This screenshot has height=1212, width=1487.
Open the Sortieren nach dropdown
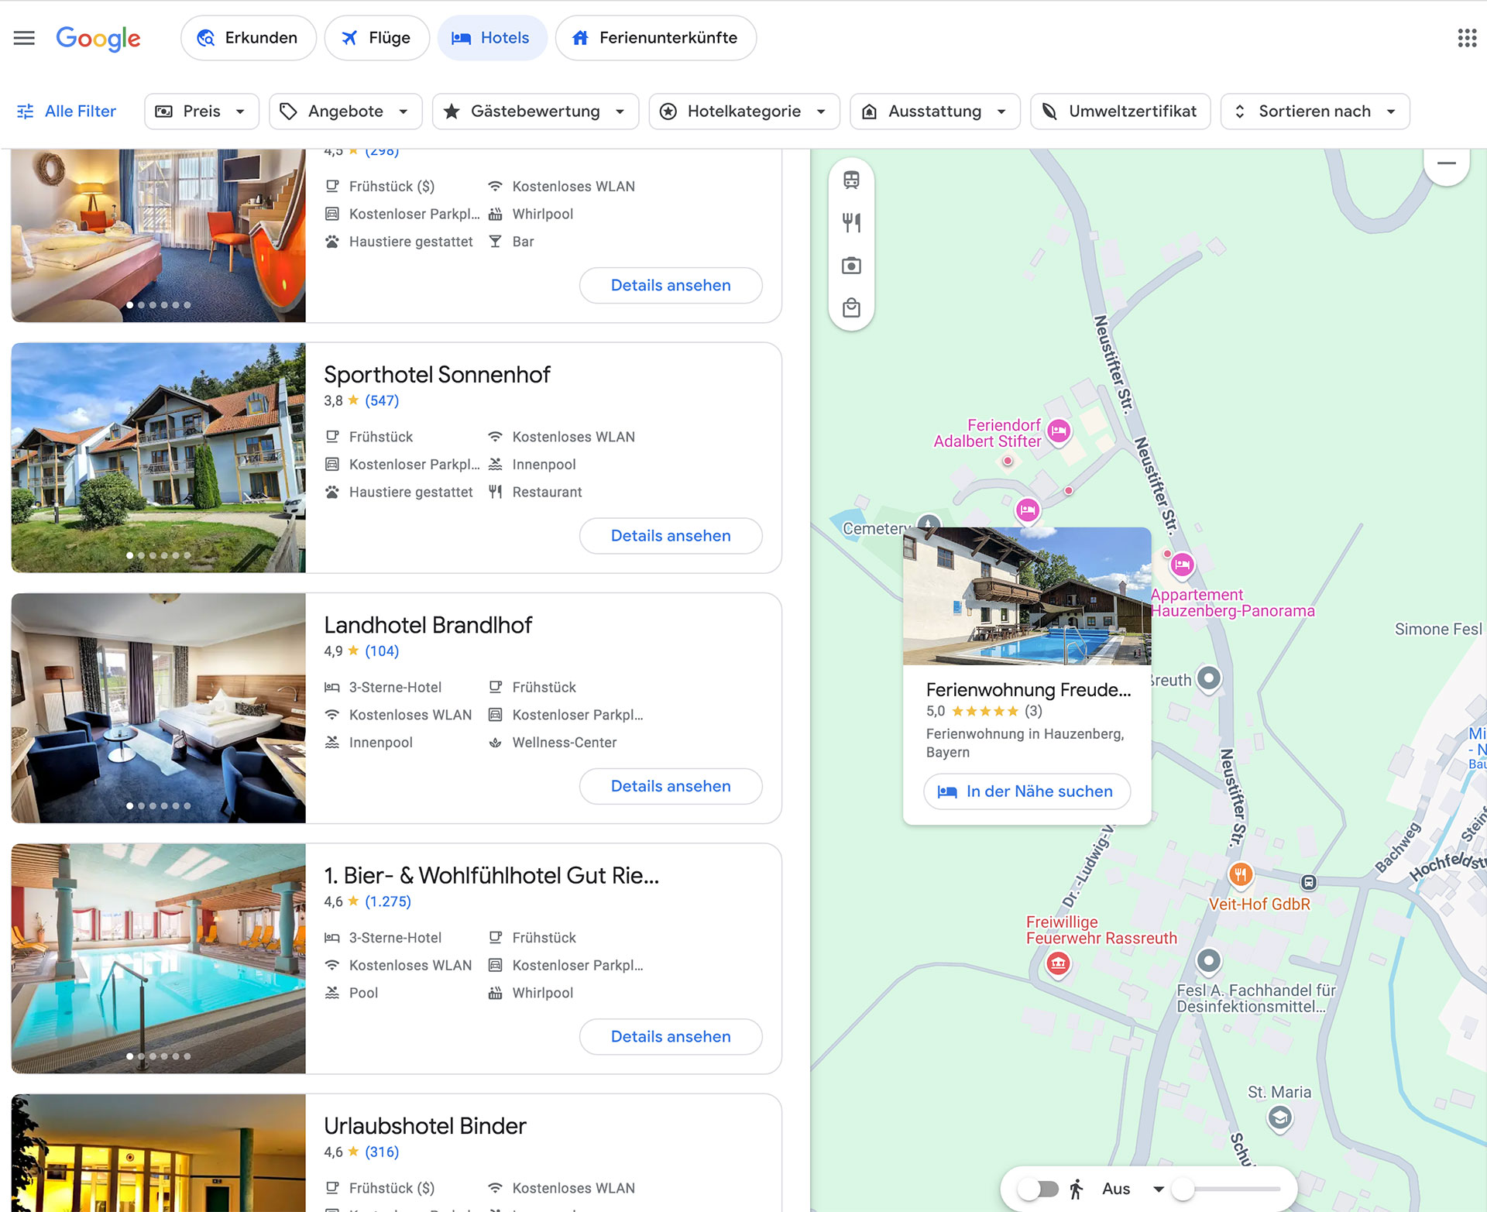pos(1315,112)
